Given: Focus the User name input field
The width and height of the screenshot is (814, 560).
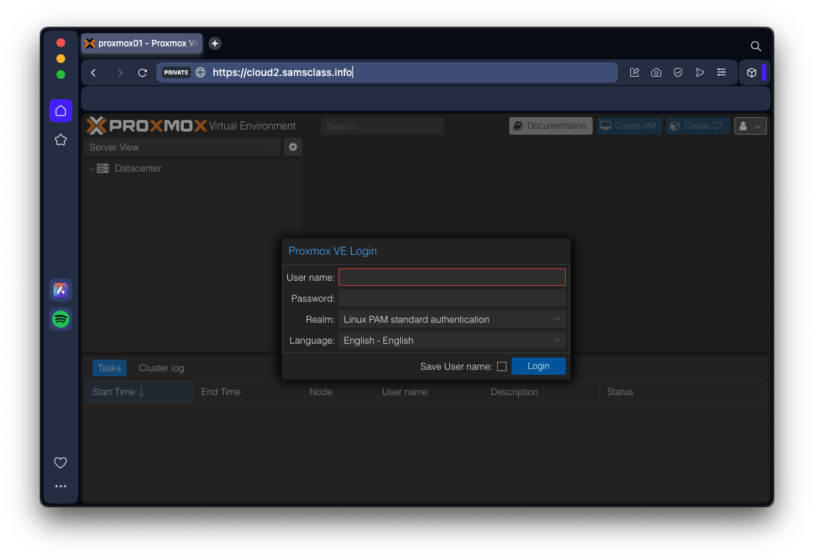Looking at the screenshot, I should tap(451, 277).
